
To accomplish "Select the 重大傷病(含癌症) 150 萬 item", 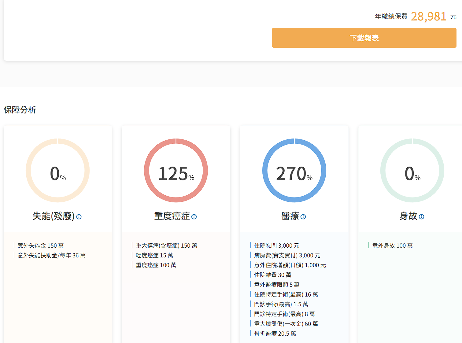I will [166, 245].
